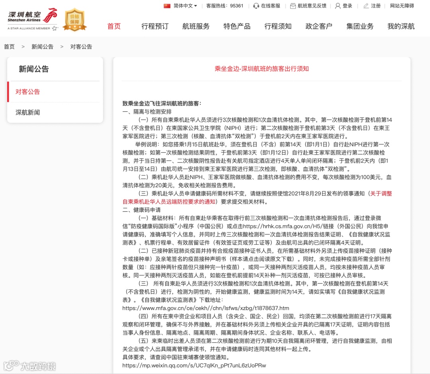This screenshot has height=374, width=430.
Task: Open the 简体中文 language dropdown
Action: coord(185,6)
